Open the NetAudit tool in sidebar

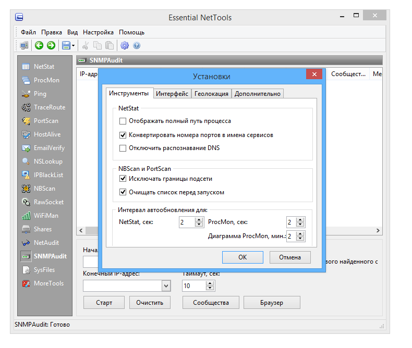click(x=41, y=243)
